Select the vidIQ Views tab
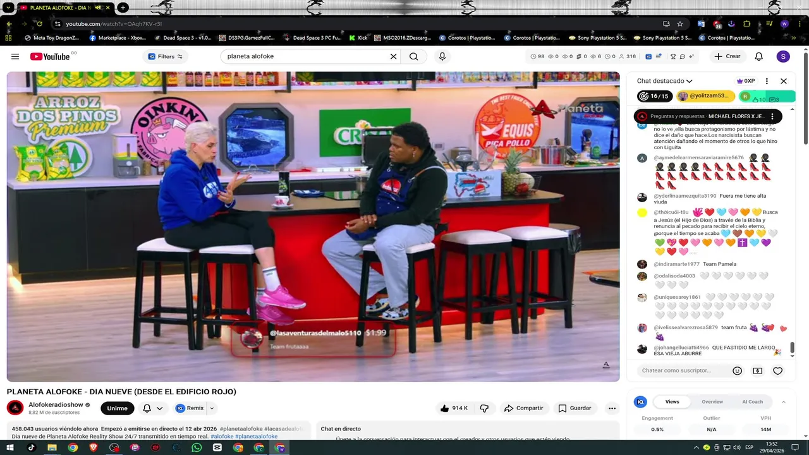The image size is (809, 455). 672,402
